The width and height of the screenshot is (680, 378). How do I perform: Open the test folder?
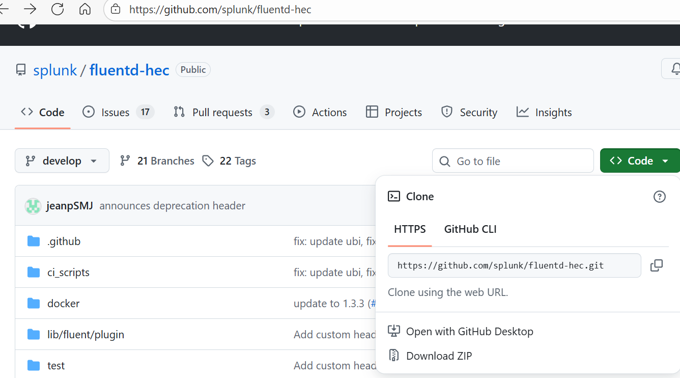[x=56, y=366]
